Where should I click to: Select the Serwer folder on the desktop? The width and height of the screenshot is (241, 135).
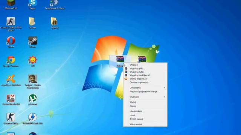[33, 22]
